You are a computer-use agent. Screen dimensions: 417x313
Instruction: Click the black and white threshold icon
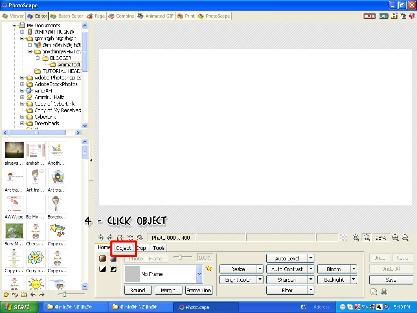tap(103, 269)
